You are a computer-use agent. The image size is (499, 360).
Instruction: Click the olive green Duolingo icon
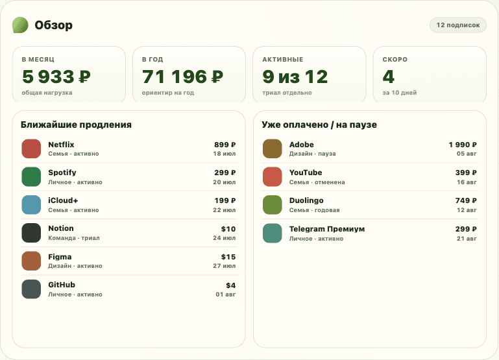coord(273,204)
